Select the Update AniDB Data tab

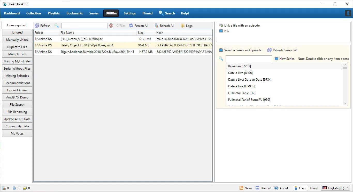tap(17, 119)
